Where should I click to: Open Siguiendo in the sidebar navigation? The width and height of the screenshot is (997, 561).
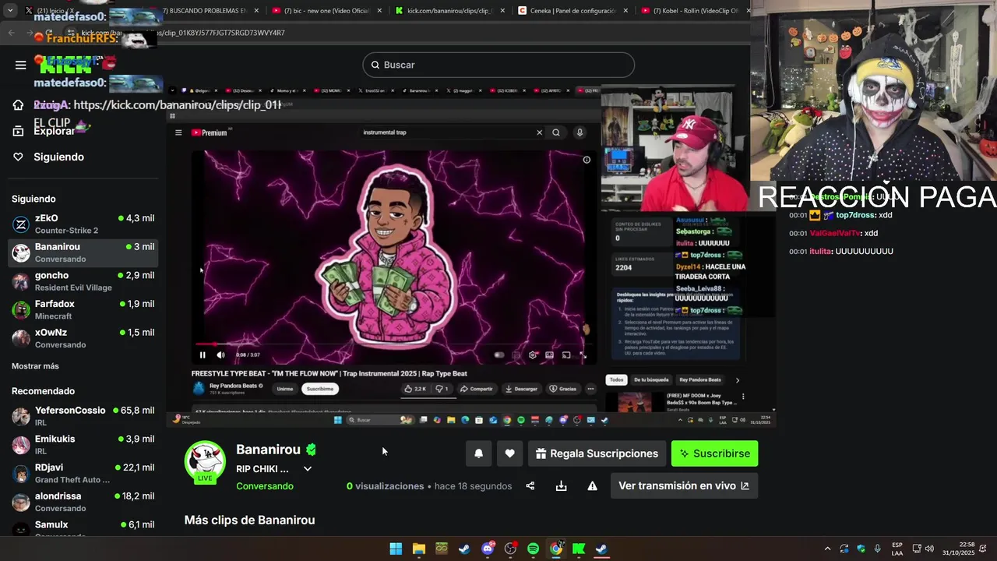point(58,157)
